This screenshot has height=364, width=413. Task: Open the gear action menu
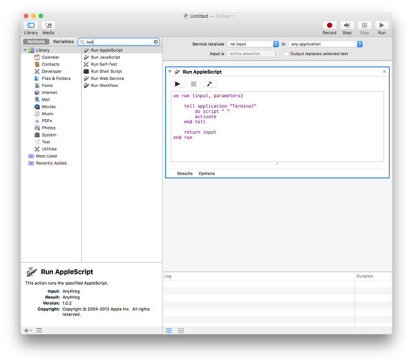(x=28, y=330)
